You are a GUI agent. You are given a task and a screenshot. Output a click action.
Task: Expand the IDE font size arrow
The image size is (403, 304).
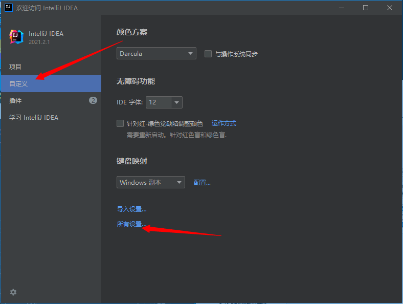[x=176, y=102]
